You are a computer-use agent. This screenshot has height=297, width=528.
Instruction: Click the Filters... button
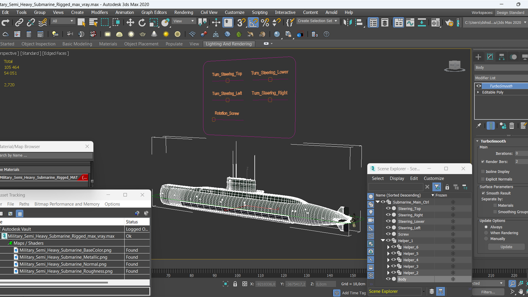point(488,292)
